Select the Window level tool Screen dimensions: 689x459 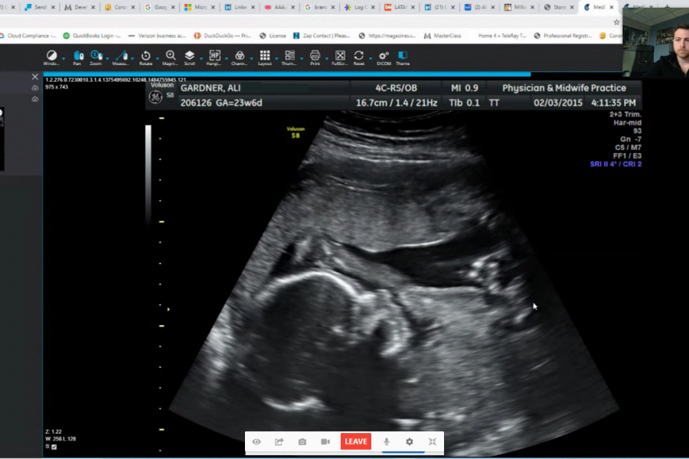(51, 57)
